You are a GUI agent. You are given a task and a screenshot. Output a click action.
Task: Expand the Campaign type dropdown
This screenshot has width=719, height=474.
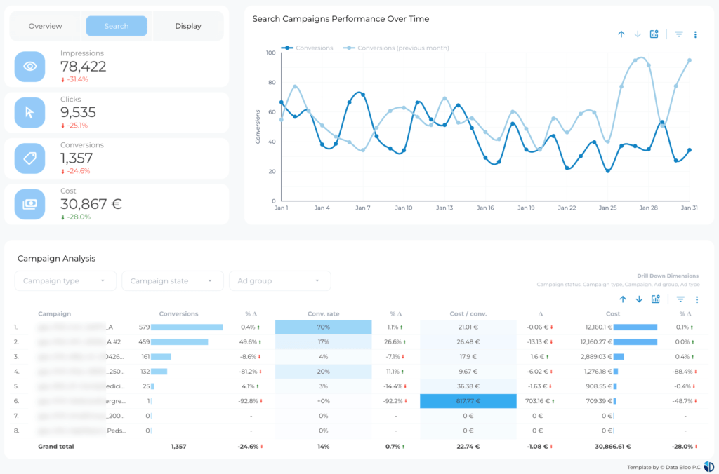pyautogui.click(x=65, y=281)
